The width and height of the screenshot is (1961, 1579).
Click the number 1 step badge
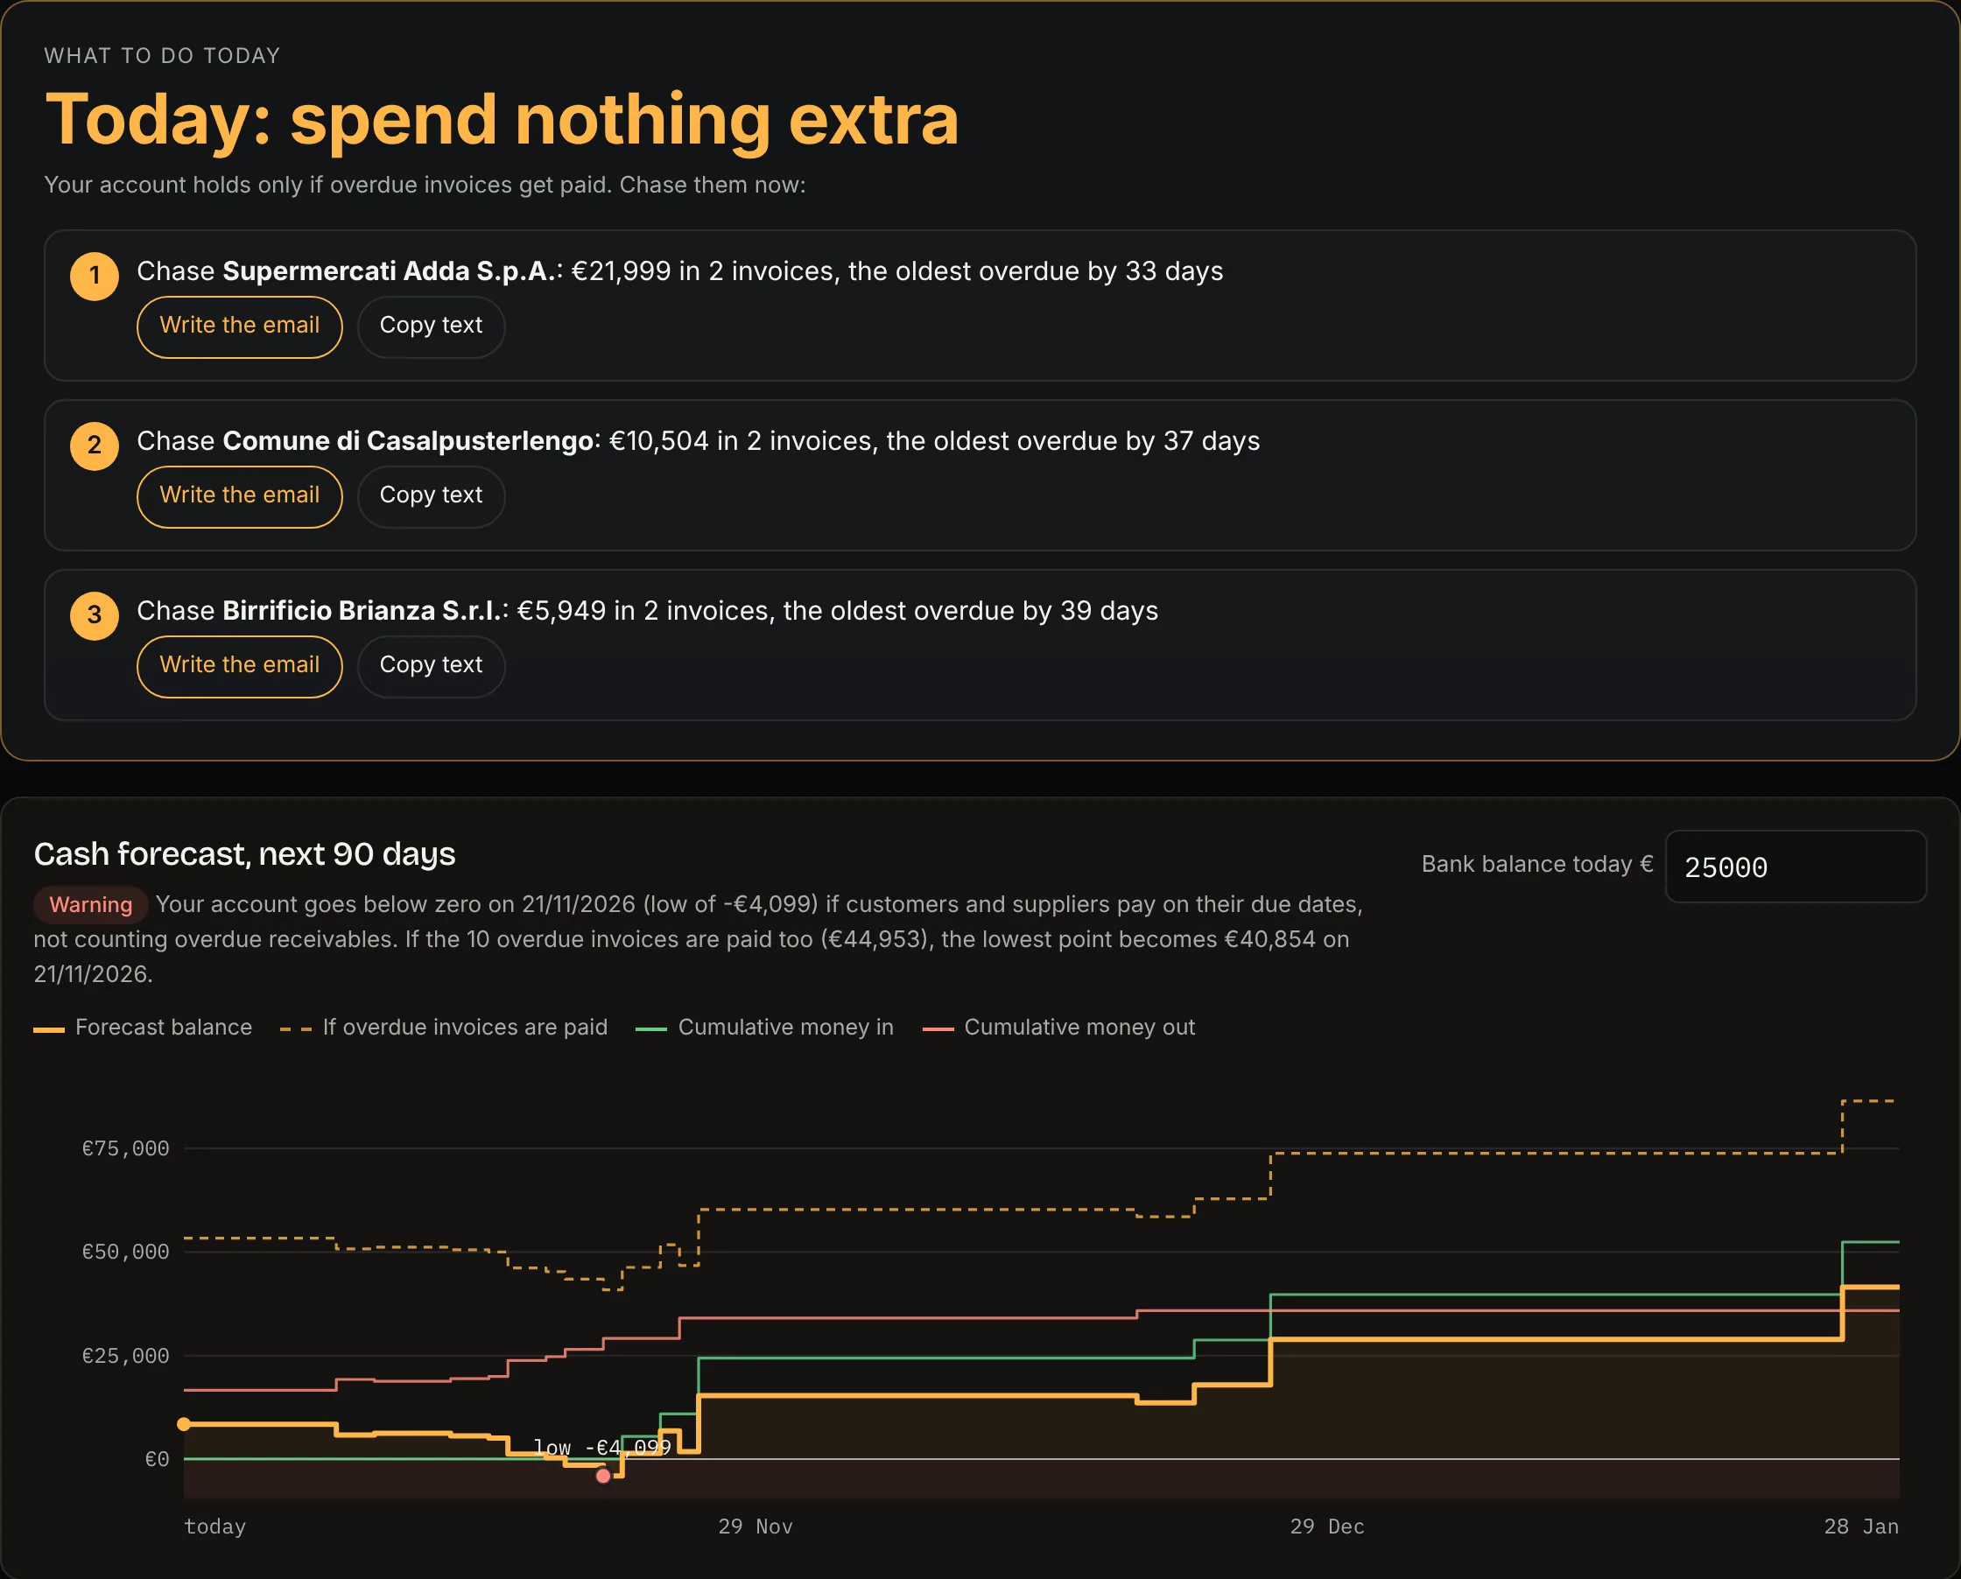pyautogui.click(x=95, y=277)
